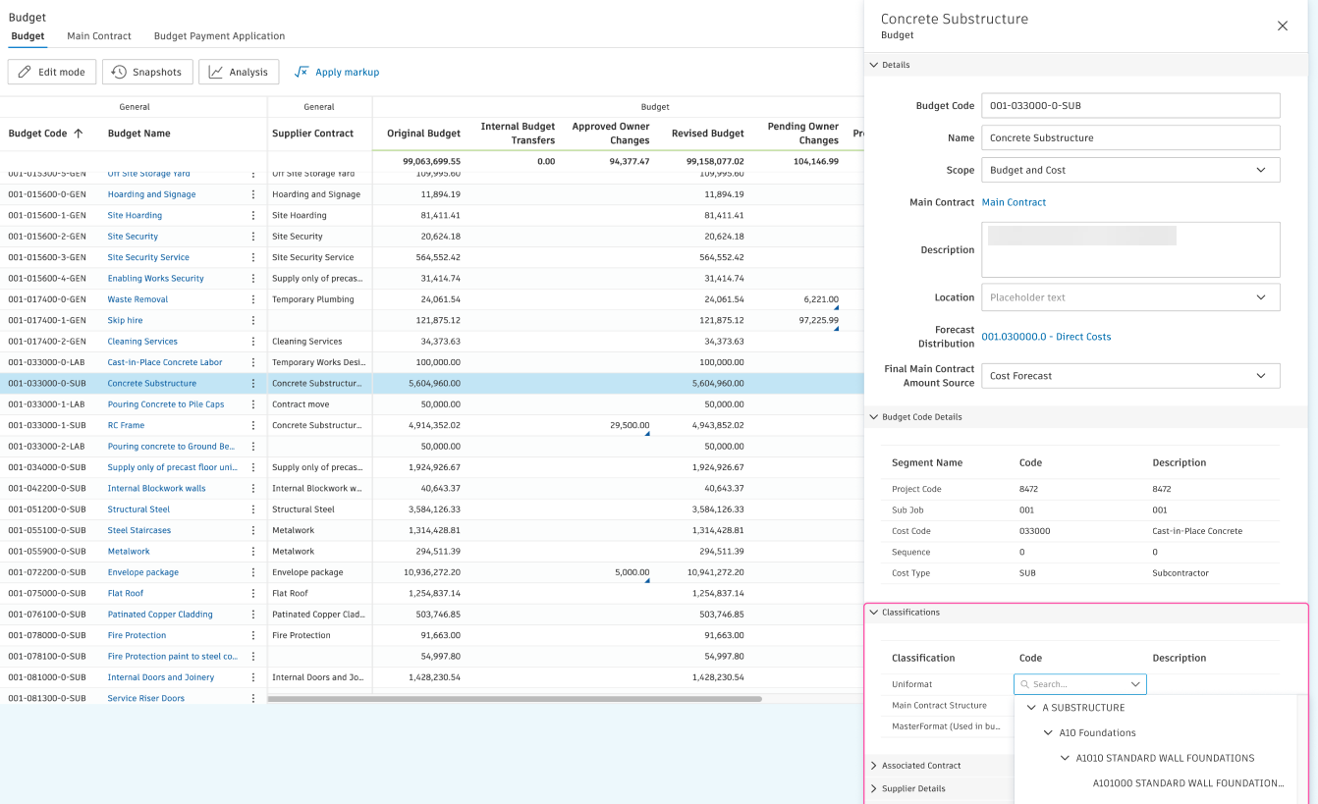Open row menu for Waste Removal
Viewport: 1318px width, 804px height.
coord(253,299)
